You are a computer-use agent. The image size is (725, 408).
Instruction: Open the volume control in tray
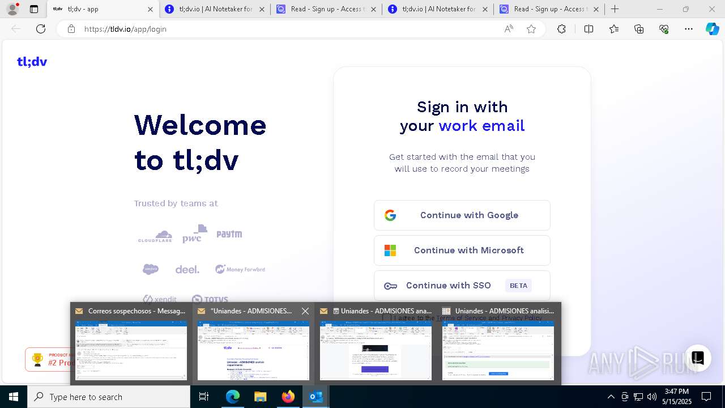(x=652, y=397)
